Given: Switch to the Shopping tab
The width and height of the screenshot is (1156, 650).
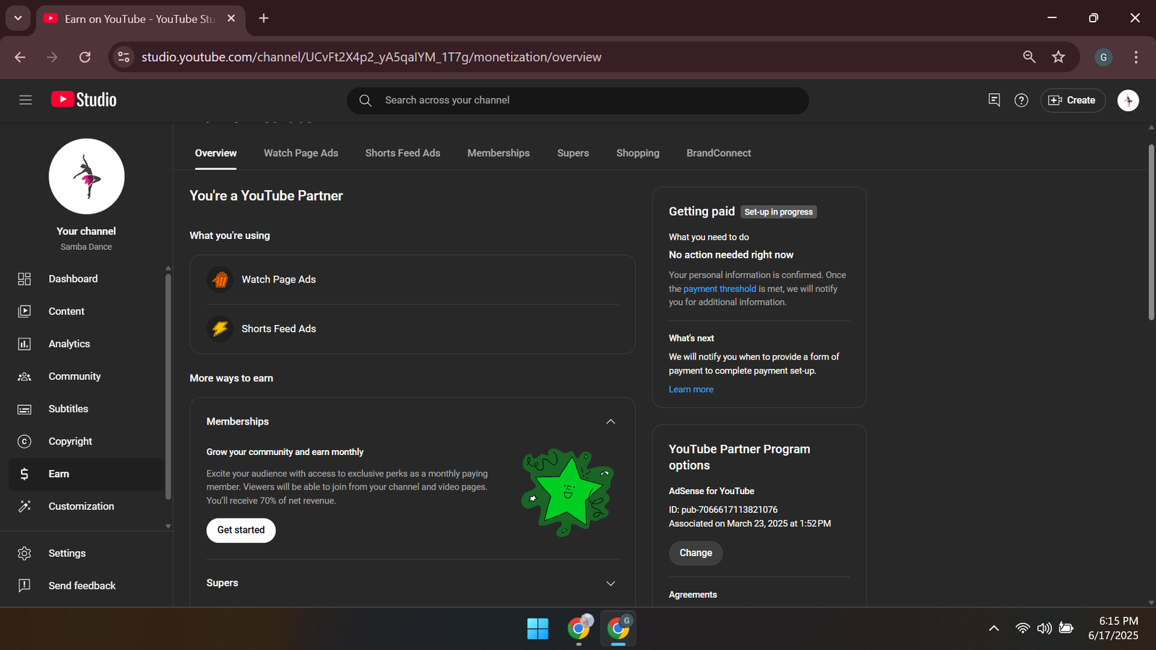Looking at the screenshot, I should 638,153.
